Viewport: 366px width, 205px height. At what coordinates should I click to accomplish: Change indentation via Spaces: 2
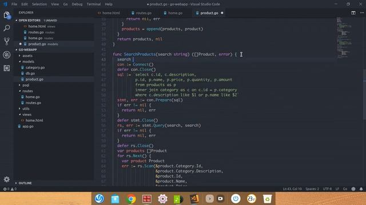tap(312, 189)
